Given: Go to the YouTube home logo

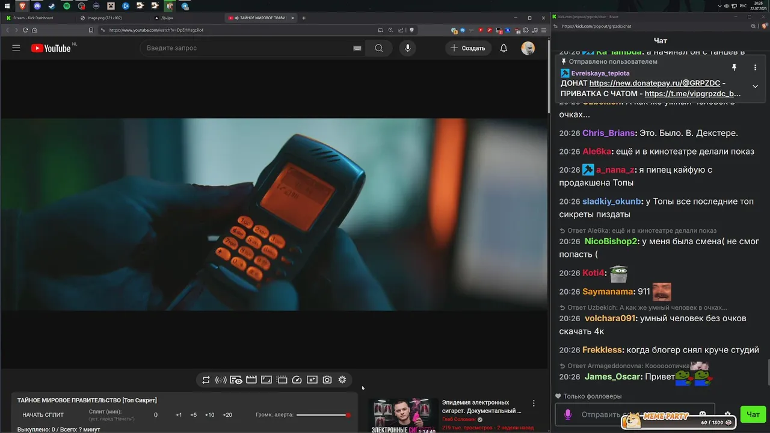Looking at the screenshot, I should 51,48.
